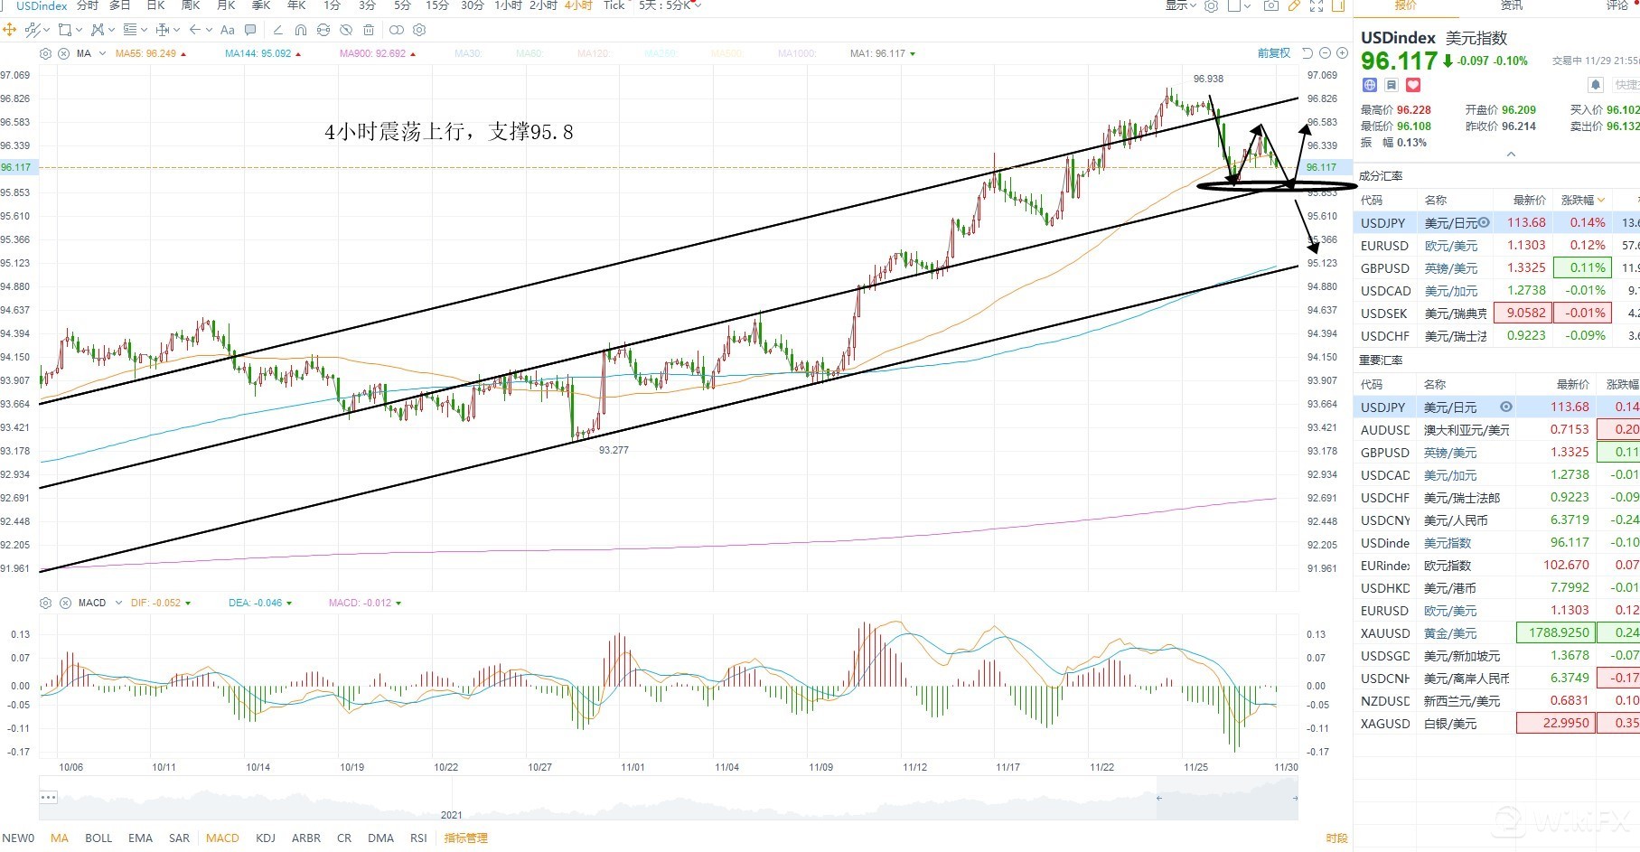
Task: Click the mini timeline navigator range
Action: coord(1227,798)
